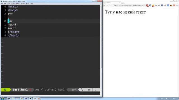Click the red-yellow-green extension icon
Viewport: 179px width, 100px height.
point(171,6)
